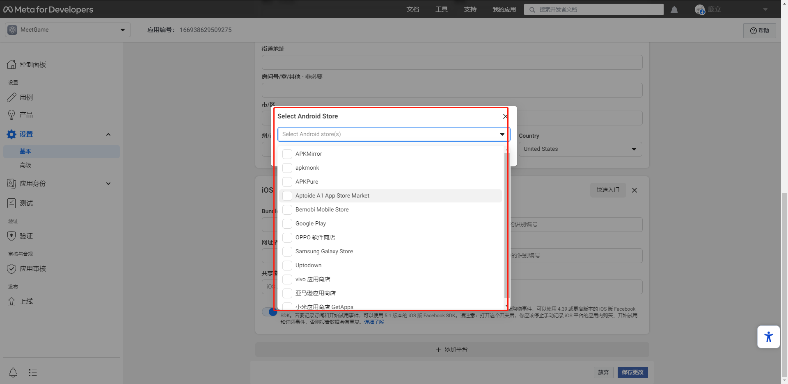Viewport: 788px width, 384px height.
Task: Select 基本 settings sub-item
Action: point(62,151)
